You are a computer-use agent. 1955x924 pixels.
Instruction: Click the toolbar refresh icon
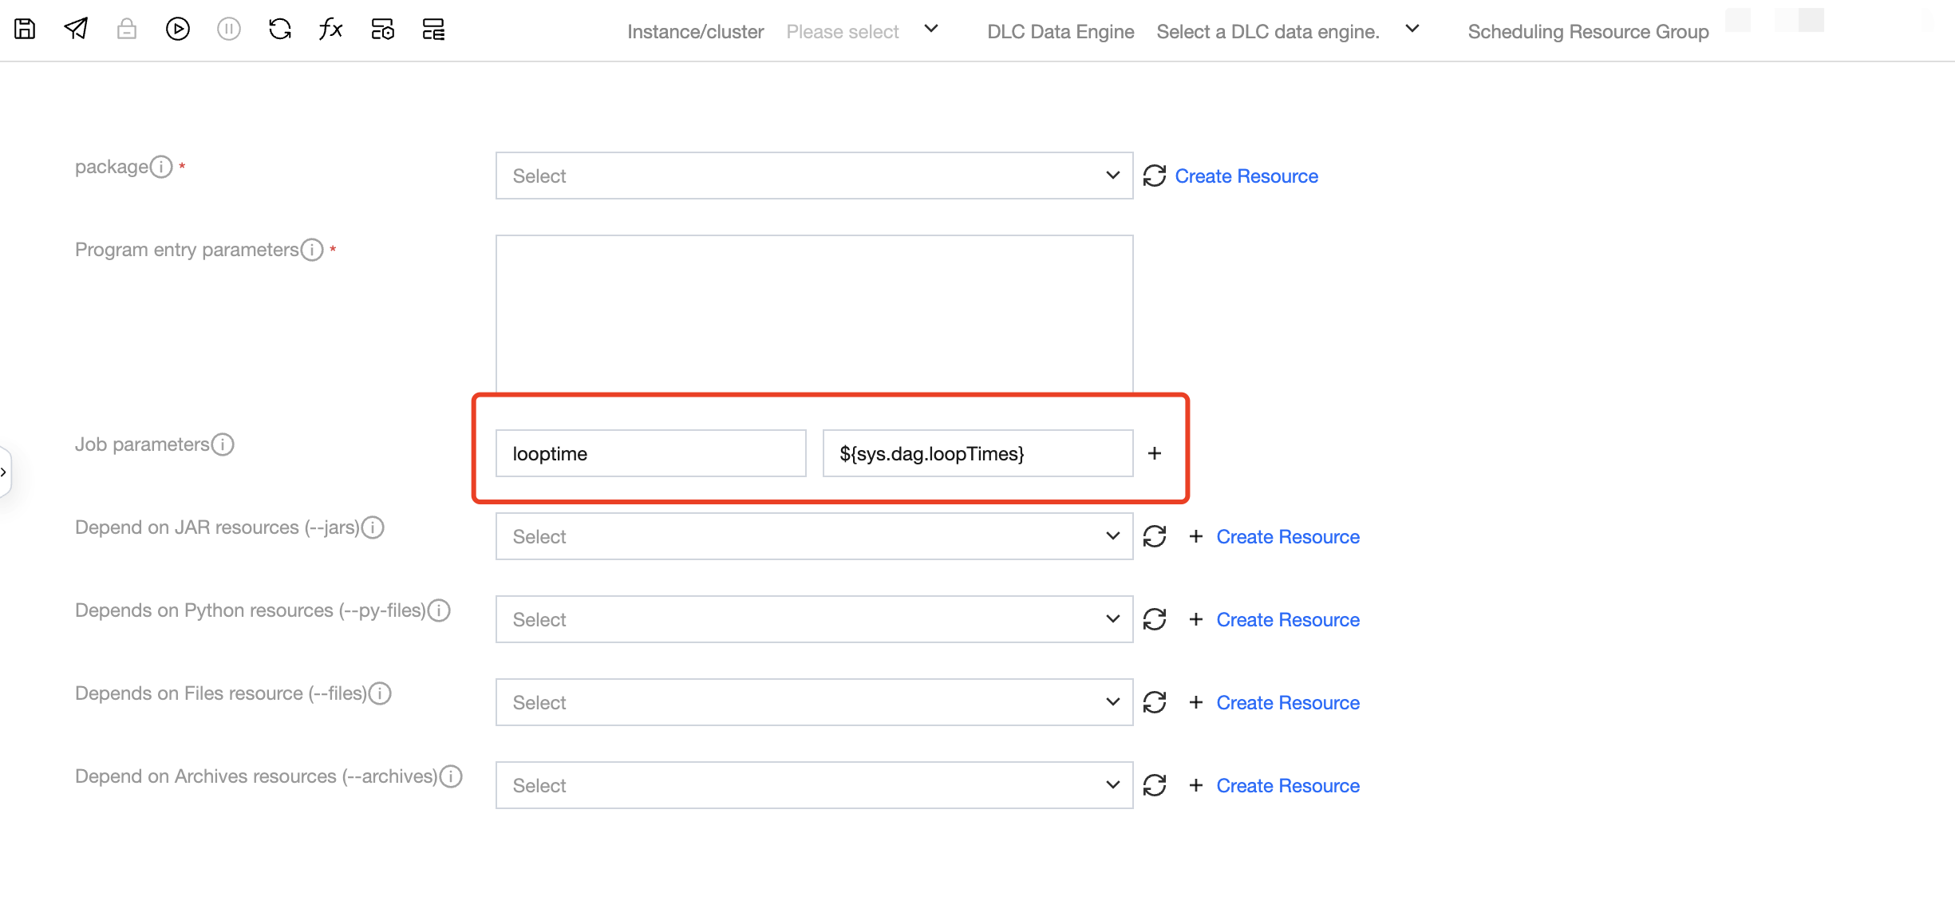280,30
